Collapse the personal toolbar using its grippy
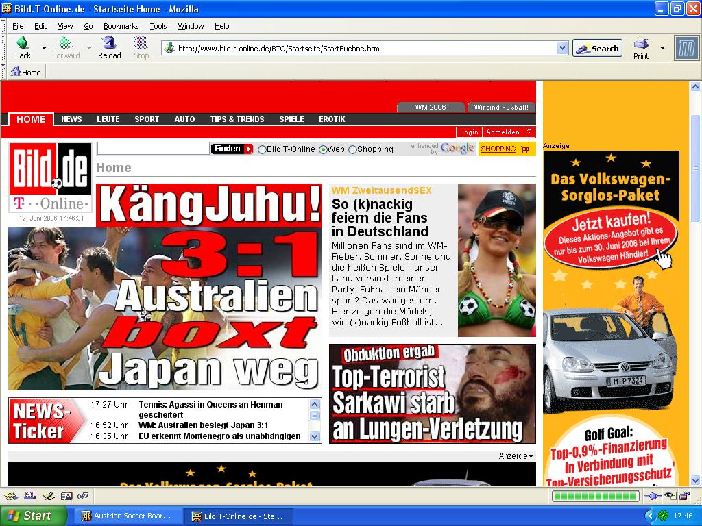The image size is (702, 526). coord(3,71)
